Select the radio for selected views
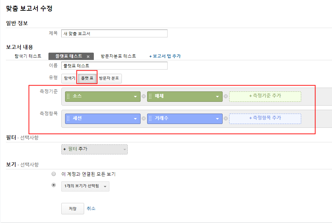Screen dimensions: 332x223 (54, 185)
